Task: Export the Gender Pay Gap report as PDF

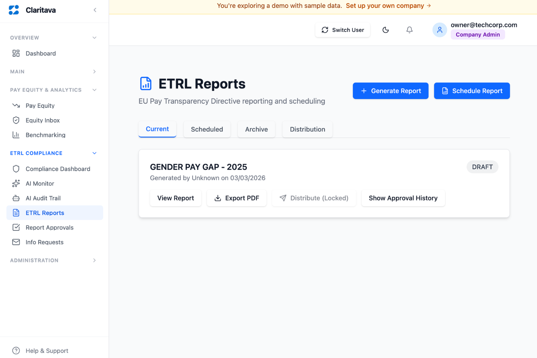Action: point(237,198)
